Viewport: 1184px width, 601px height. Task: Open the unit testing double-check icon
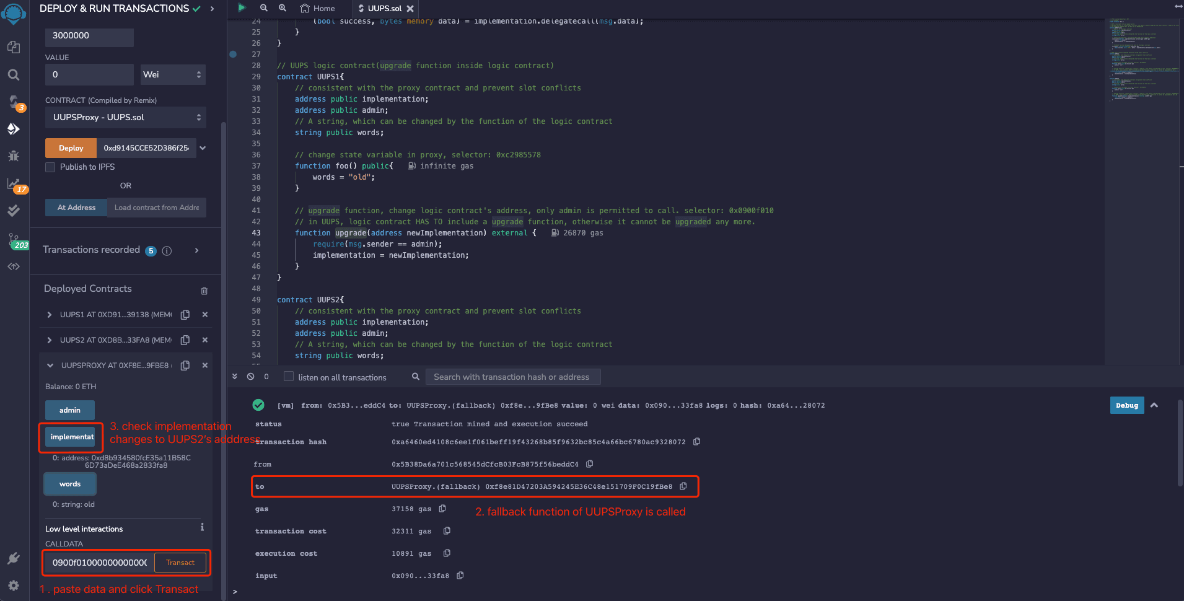14,211
